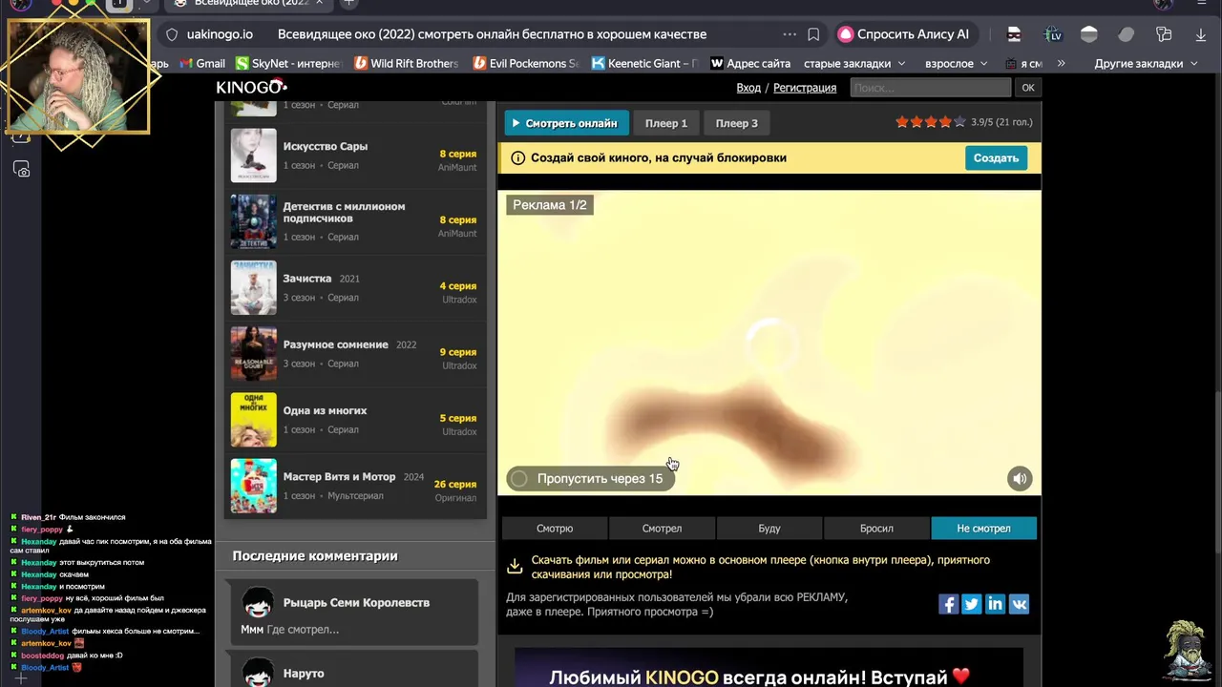Image resolution: width=1222 pixels, height=687 pixels.
Task: Share on LinkedIn icon
Action: click(x=996, y=604)
